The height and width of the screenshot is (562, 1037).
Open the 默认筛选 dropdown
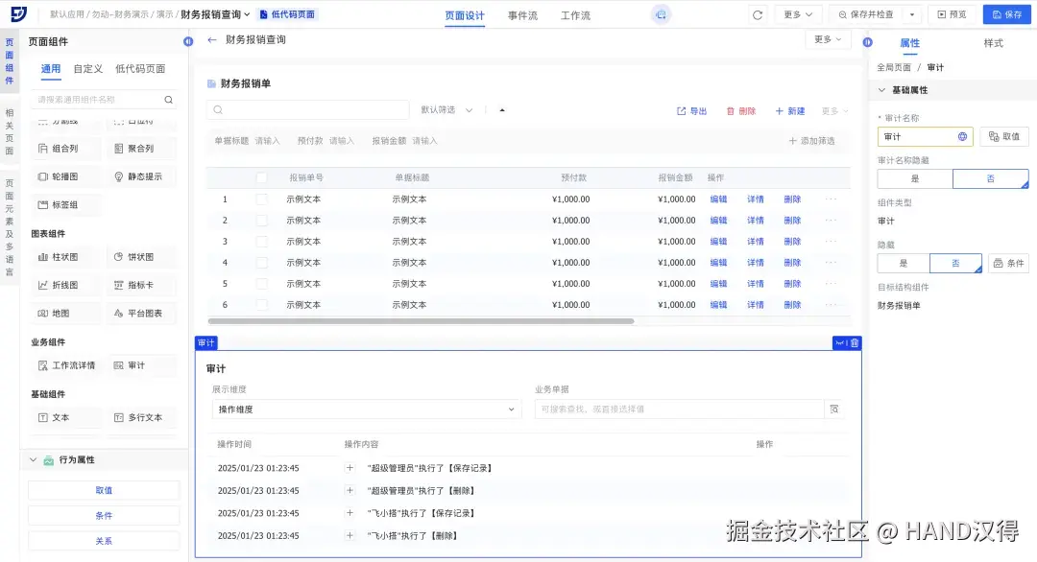tap(446, 110)
